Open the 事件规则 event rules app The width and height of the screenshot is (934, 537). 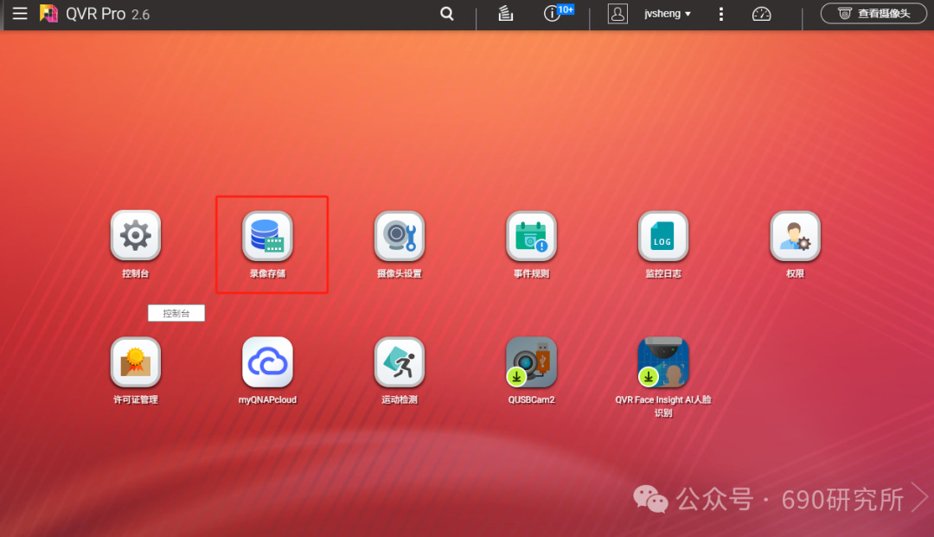point(531,236)
